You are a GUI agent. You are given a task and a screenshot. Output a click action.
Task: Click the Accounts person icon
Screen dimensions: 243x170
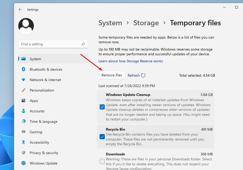click(23, 111)
